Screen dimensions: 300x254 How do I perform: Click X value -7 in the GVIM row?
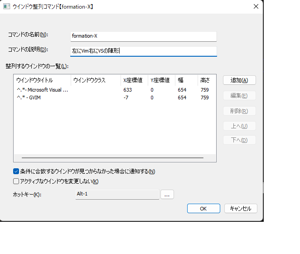(126, 98)
